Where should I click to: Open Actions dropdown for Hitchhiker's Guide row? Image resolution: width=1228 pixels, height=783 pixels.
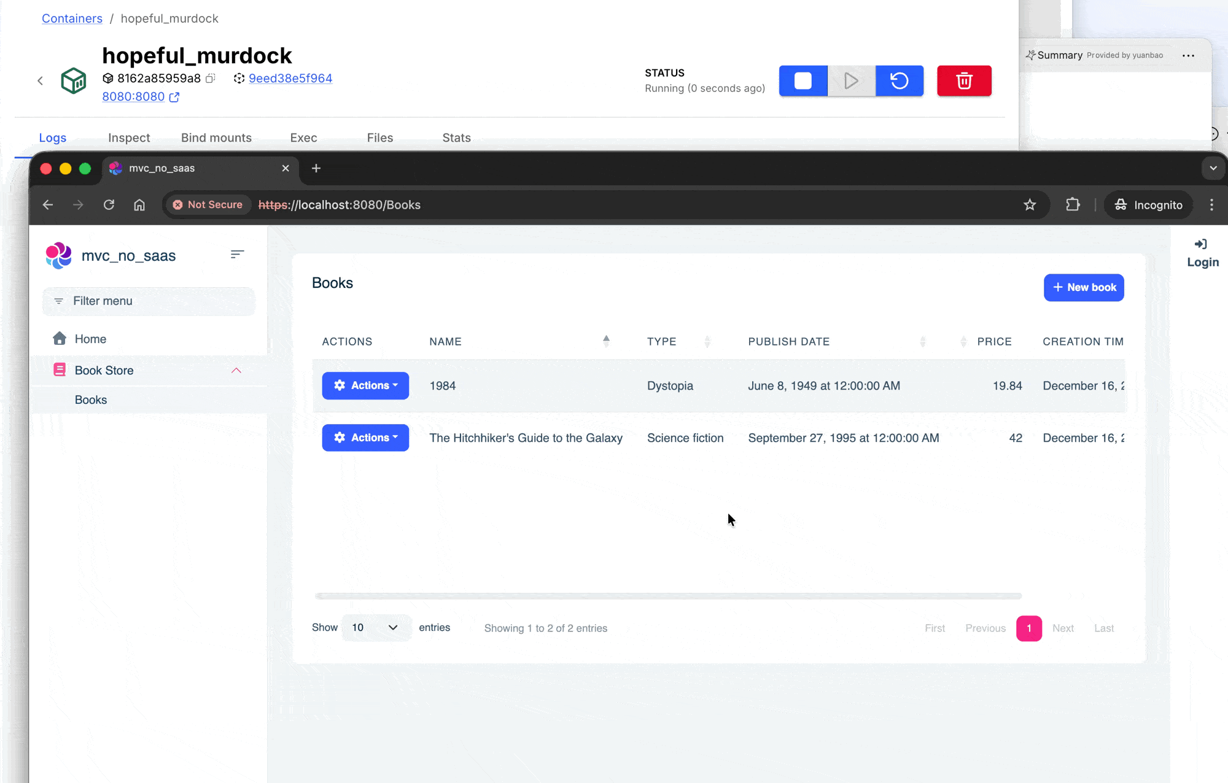click(x=365, y=438)
